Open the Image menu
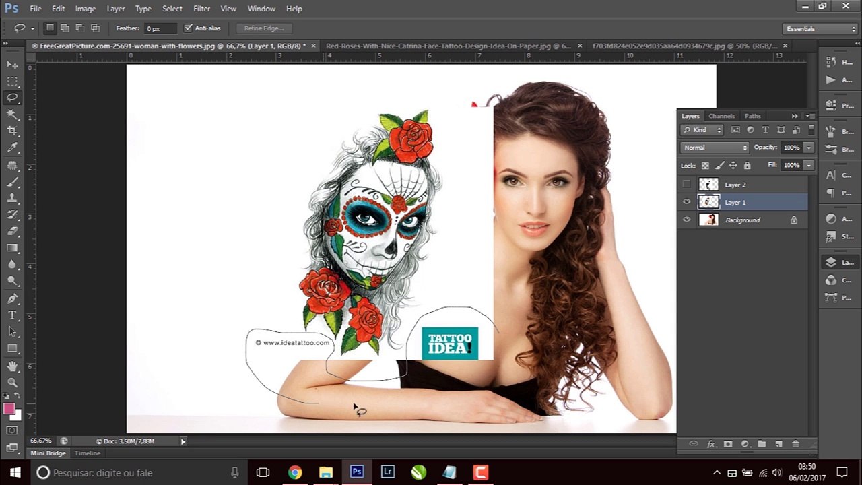Image resolution: width=862 pixels, height=485 pixels. click(85, 9)
